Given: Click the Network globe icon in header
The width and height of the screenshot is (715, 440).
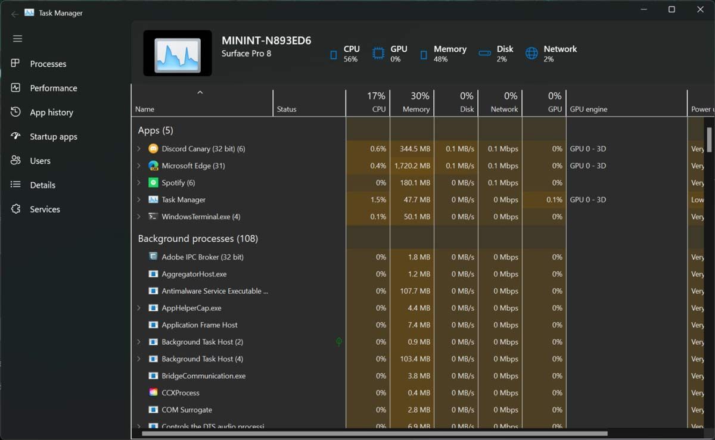Looking at the screenshot, I should point(530,54).
